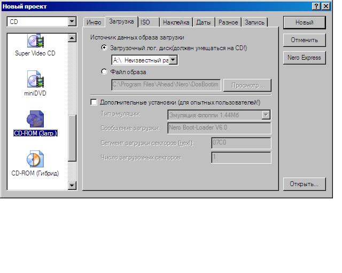342x273 pixels.
Task: Choose the miniDVD project type icon
Action: 35,80
